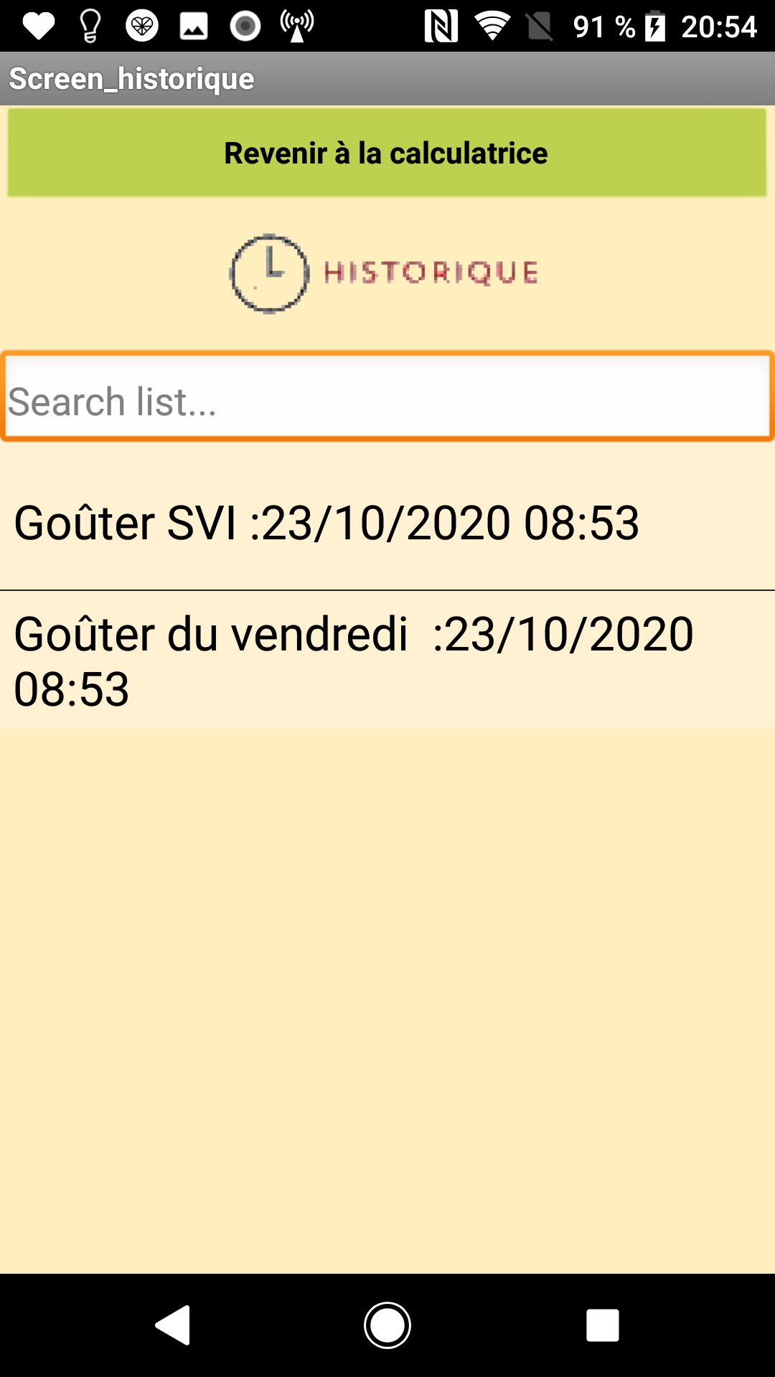Tap the 20:54 clock in status bar
This screenshot has width=775, height=1377.
(719, 27)
